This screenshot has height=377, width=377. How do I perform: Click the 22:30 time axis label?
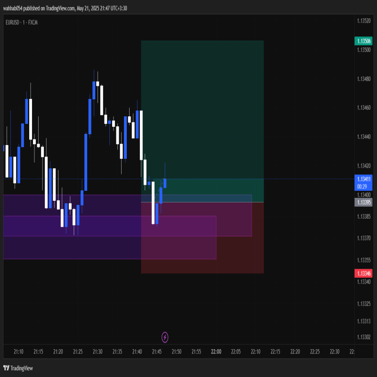[x=335, y=352]
